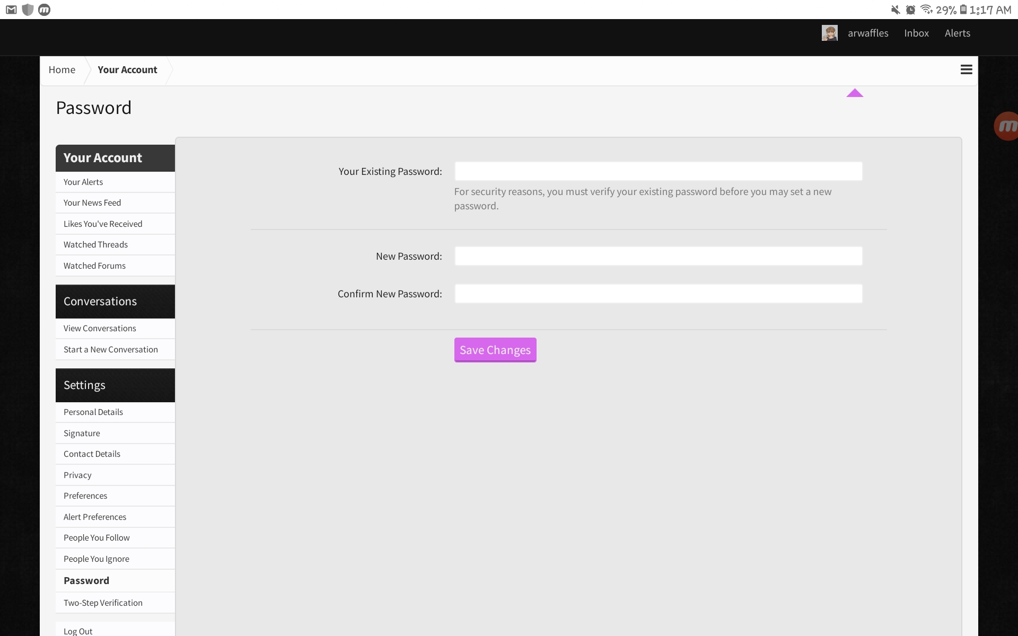Tap the alarm clock status icon
Screen dimensions: 1018x636
910,10
